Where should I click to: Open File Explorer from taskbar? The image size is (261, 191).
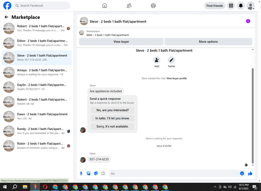click(x=25, y=187)
